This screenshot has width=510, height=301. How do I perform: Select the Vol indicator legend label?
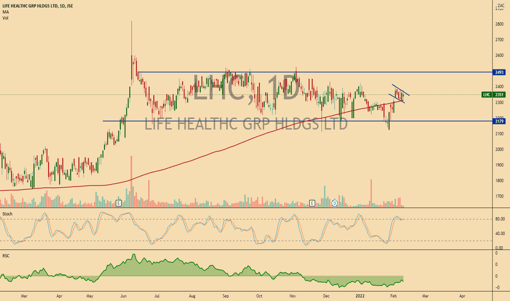tap(5, 18)
